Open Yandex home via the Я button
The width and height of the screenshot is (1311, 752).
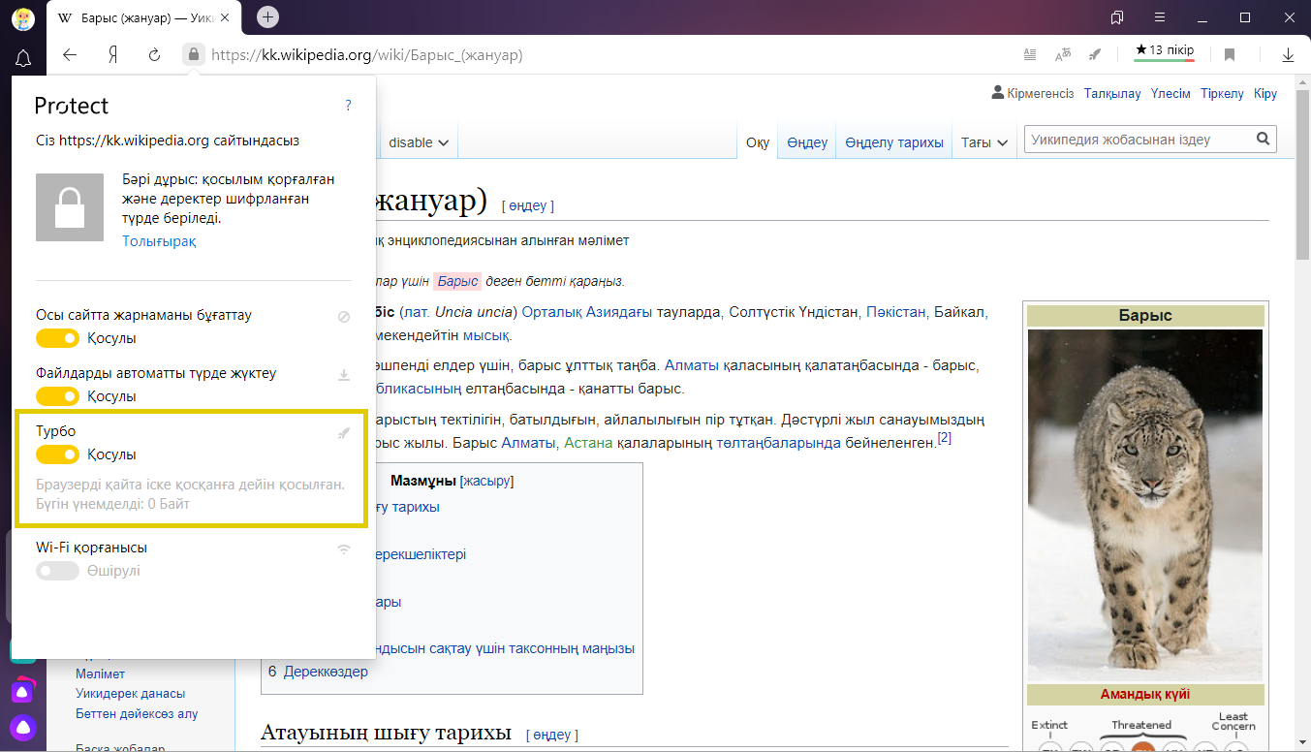(112, 55)
